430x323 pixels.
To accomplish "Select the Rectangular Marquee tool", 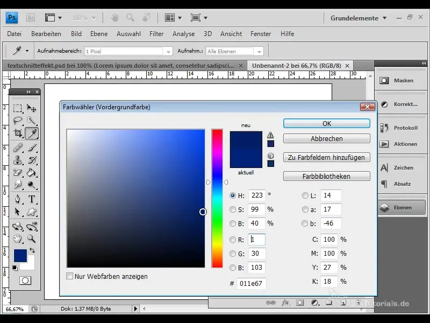I will pos(18,108).
